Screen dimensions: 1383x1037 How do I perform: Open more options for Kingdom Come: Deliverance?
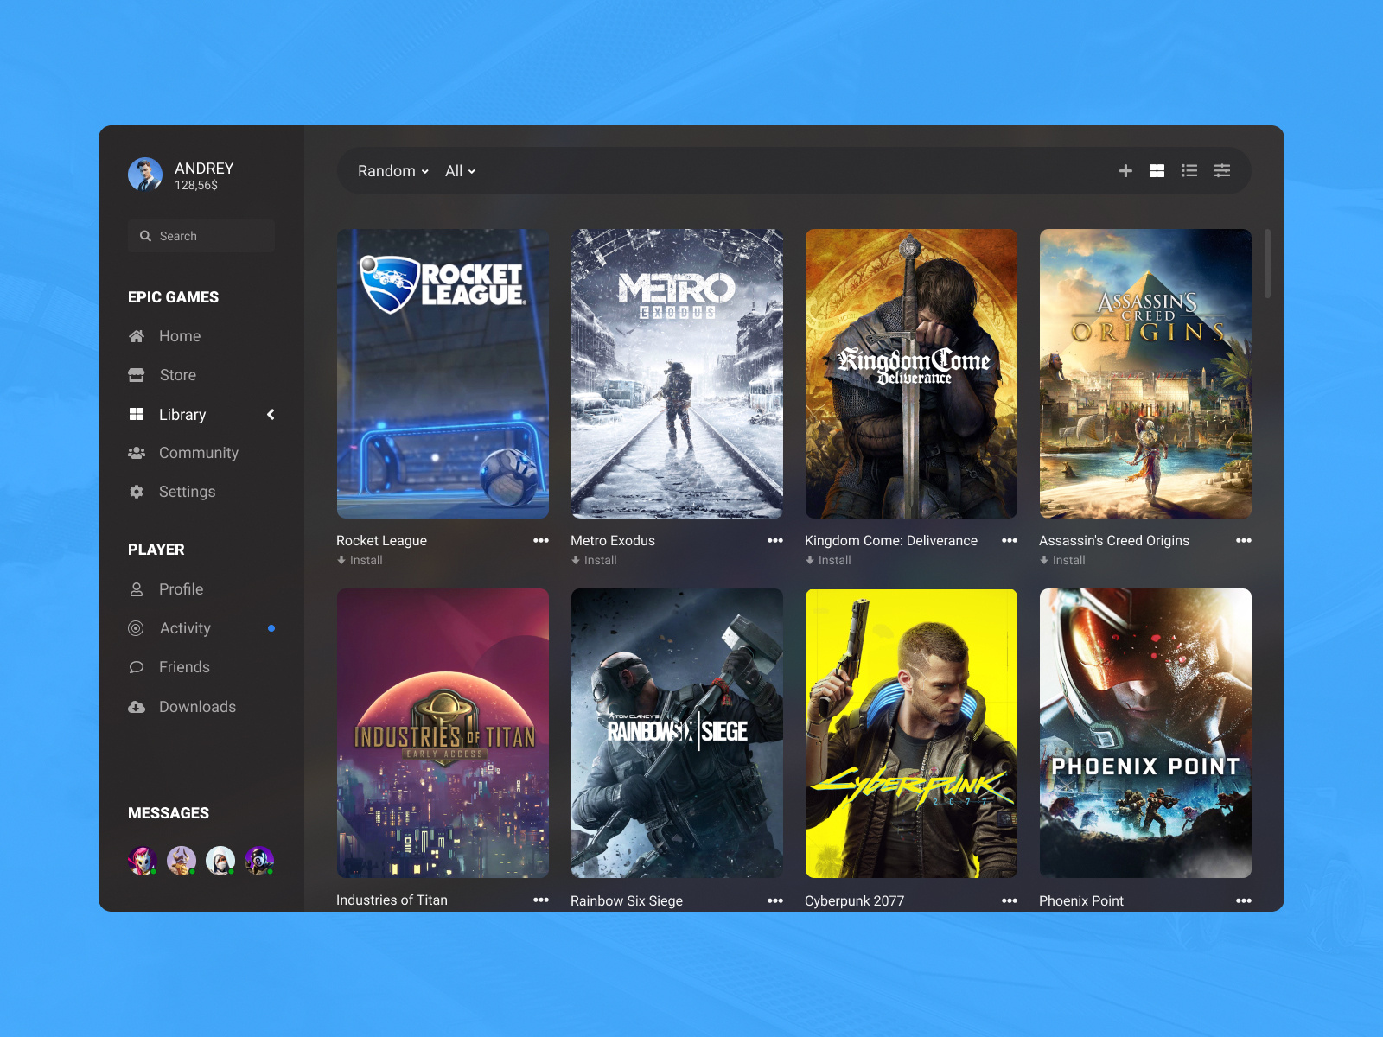click(1010, 540)
